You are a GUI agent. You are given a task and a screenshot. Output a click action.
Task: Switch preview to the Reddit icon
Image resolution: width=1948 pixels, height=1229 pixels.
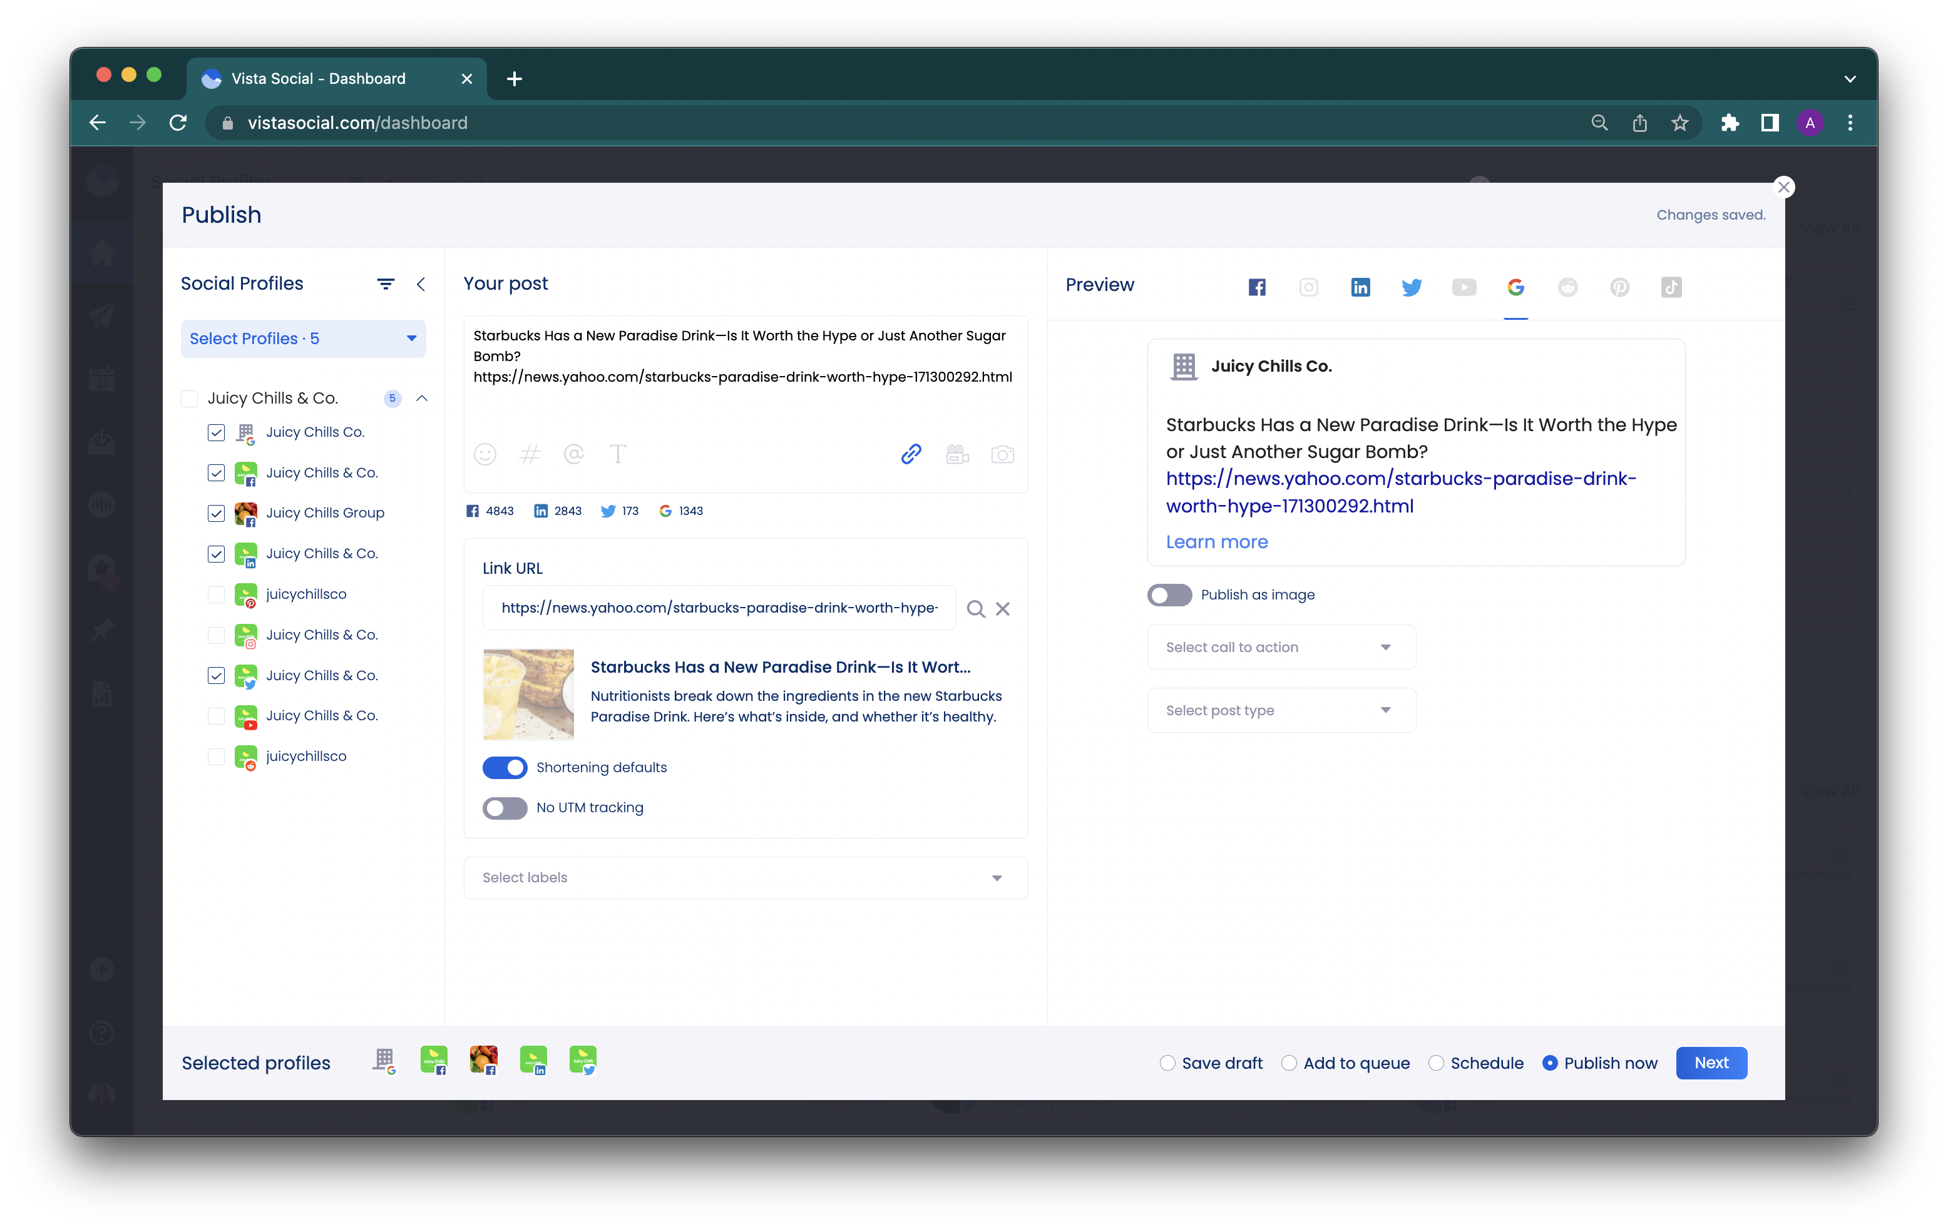pyautogui.click(x=1567, y=287)
